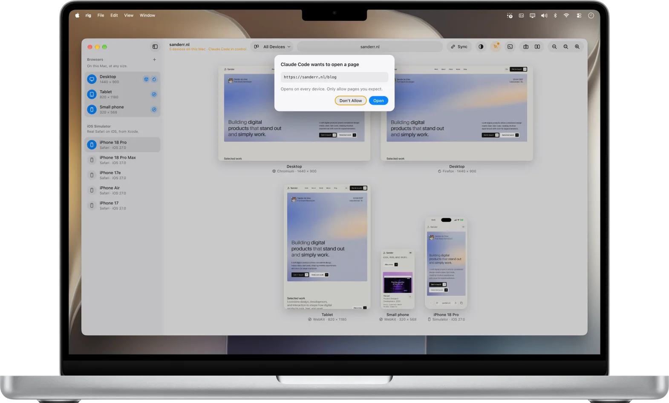Take a screenshot with the camera icon

pos(526,47)
